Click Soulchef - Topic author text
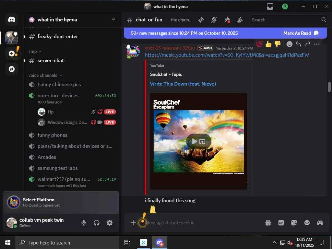The height and width of the screenshot is (249, 332). (166, 74)
